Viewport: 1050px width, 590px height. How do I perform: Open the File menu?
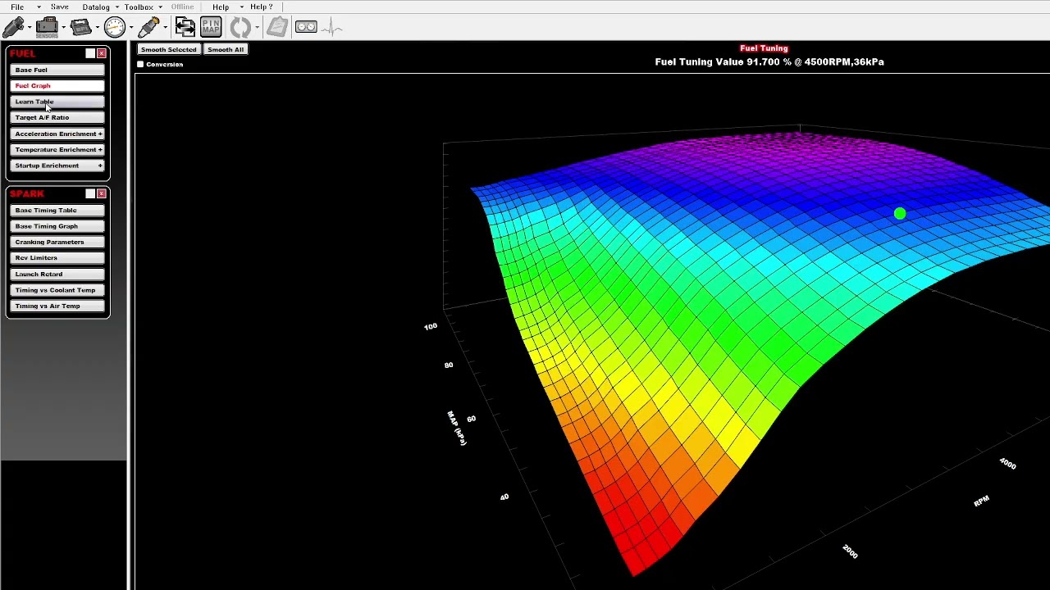coord(17,7)
